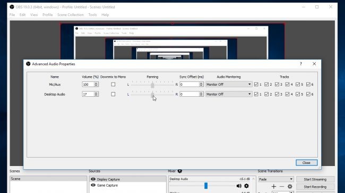Click Desktop Audio sync offset spinner arrows
This screenshot has width=345, height=193.
click(201, 94)
